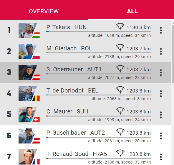Switch to the OVERVIEW tab
This screenshot has width=174, height=165.
click(44, 11)
